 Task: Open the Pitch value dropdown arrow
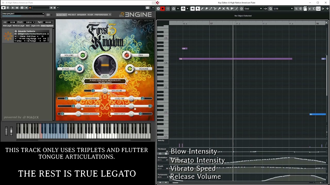pos(34,22)
